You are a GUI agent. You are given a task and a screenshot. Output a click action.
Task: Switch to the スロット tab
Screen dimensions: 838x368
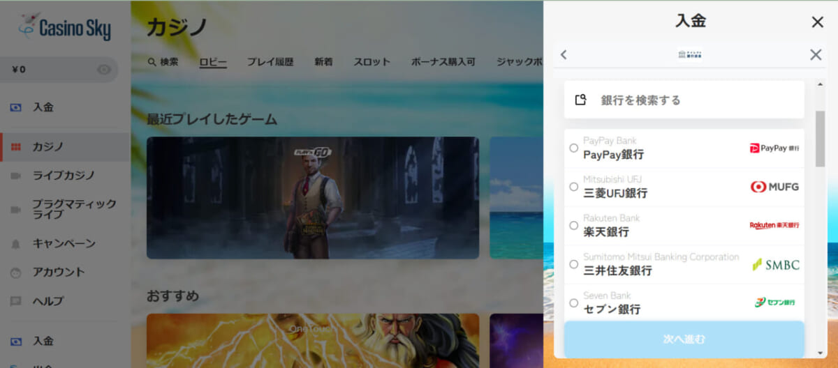(x=372, y=62)
